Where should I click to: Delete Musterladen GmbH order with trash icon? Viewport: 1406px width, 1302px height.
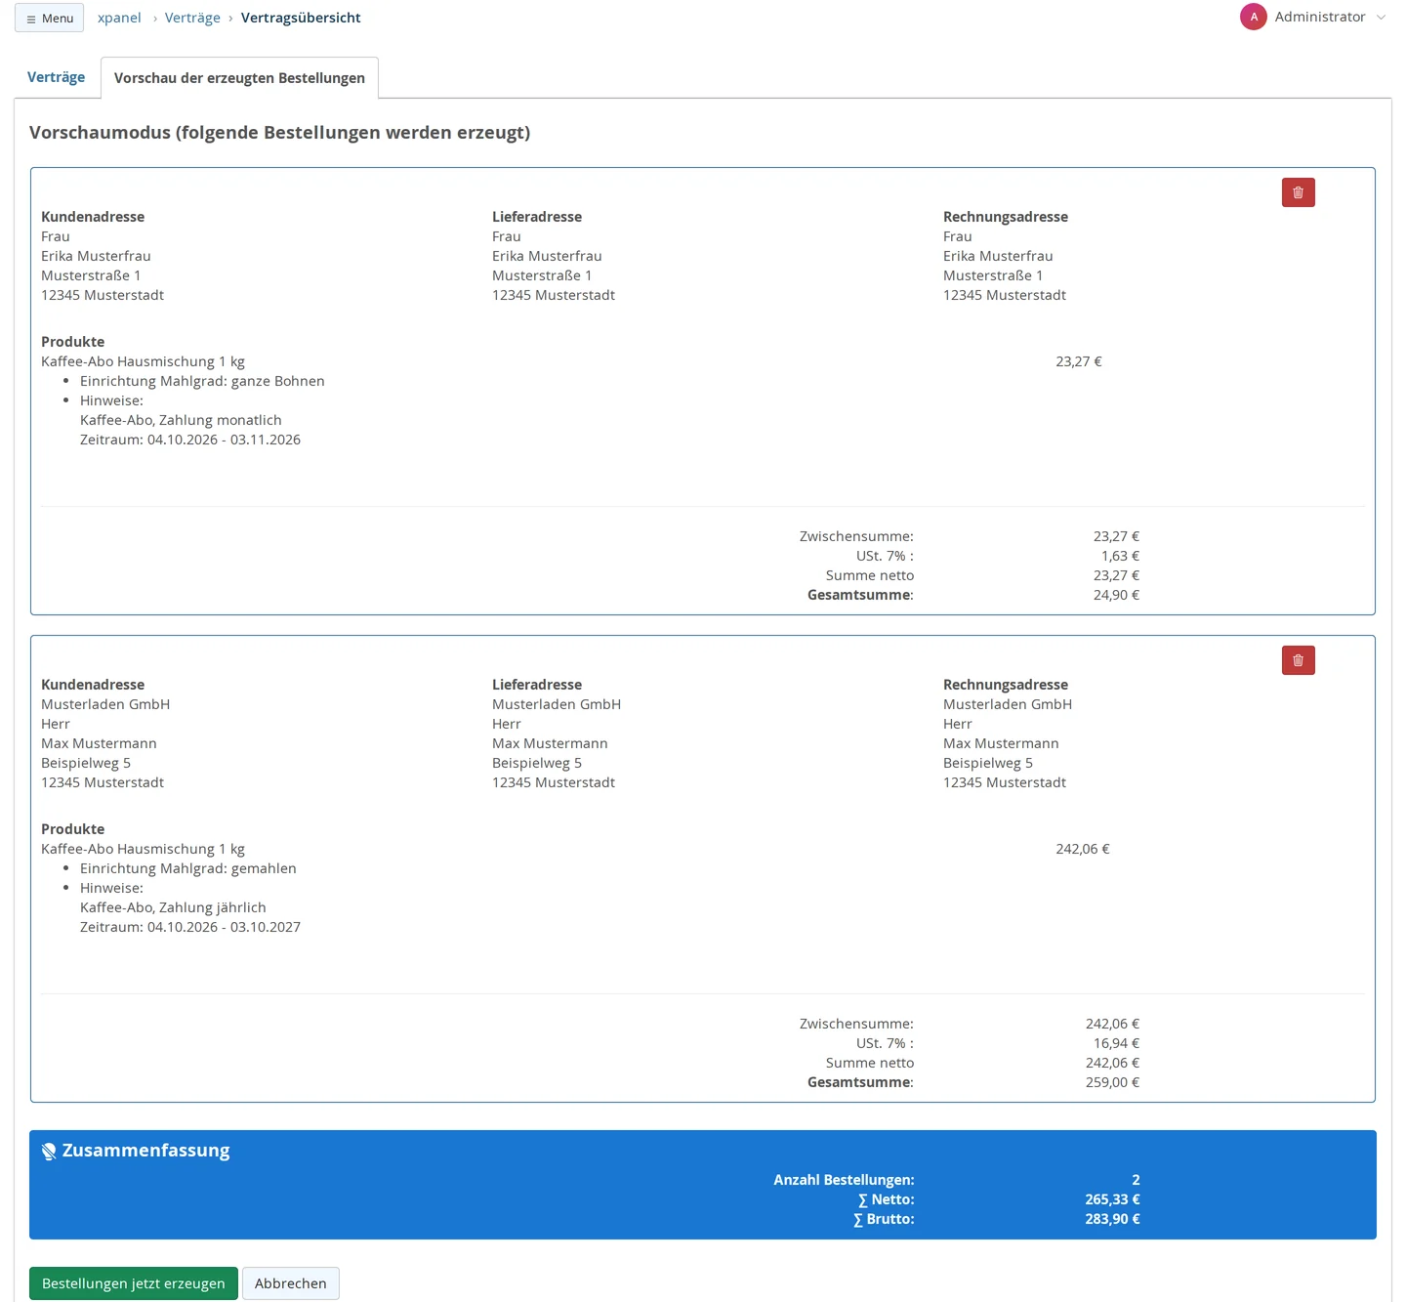(x=1298, y=660)
